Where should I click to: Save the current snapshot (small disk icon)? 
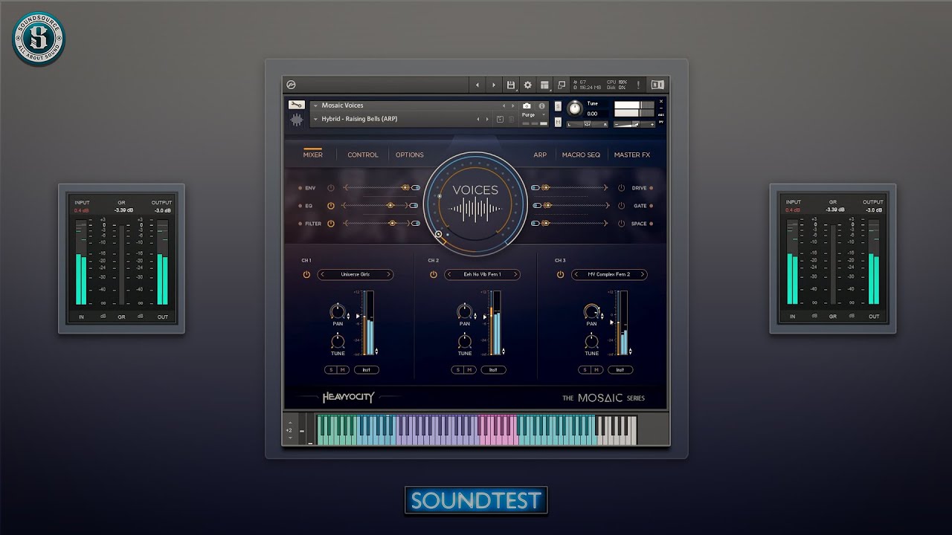pyautogui.click(x=500, y=119)
